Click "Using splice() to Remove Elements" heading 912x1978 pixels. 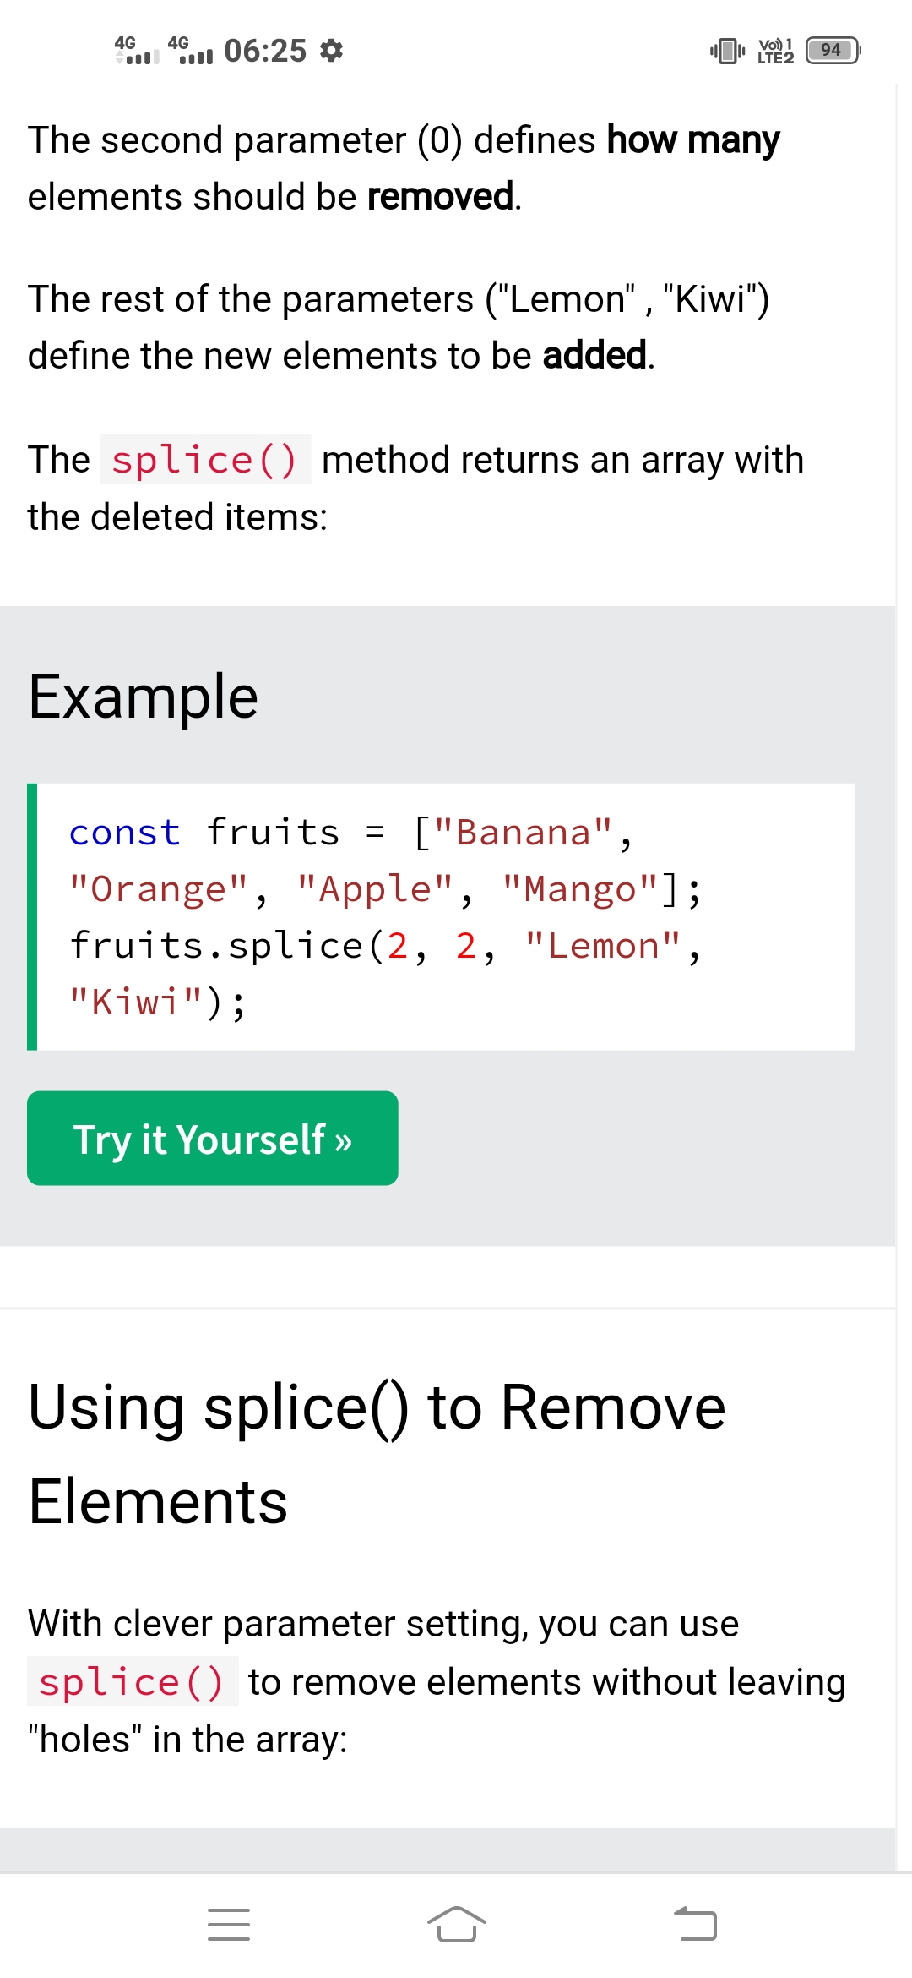(x=377, y=1454)
